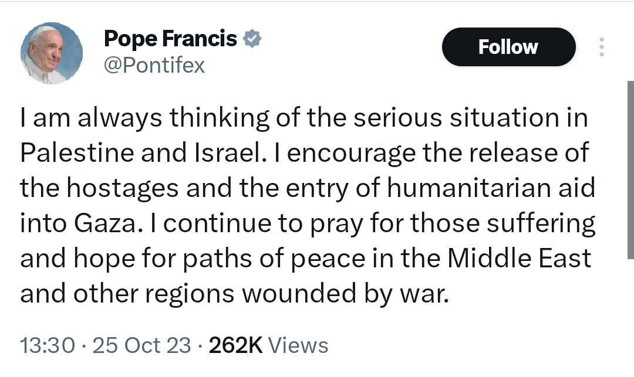The width and height of the screenshot is (634, 377).
Task: Click the blue verified badge icon
Action: (x=252, y=39)
